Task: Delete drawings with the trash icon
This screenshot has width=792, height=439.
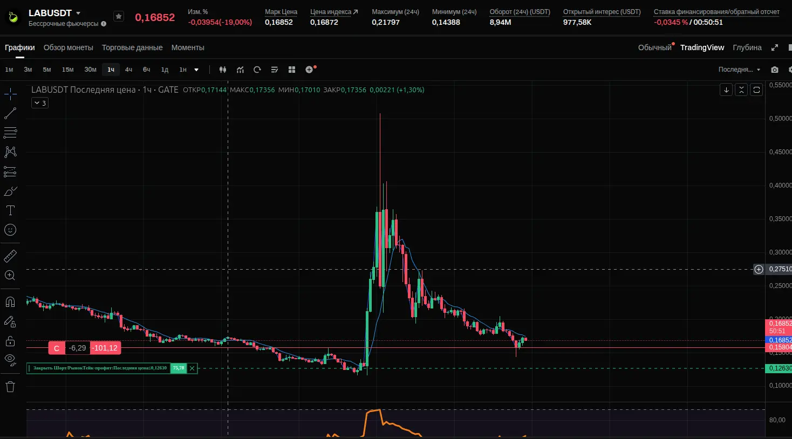Action: click(x=10, y=386)
